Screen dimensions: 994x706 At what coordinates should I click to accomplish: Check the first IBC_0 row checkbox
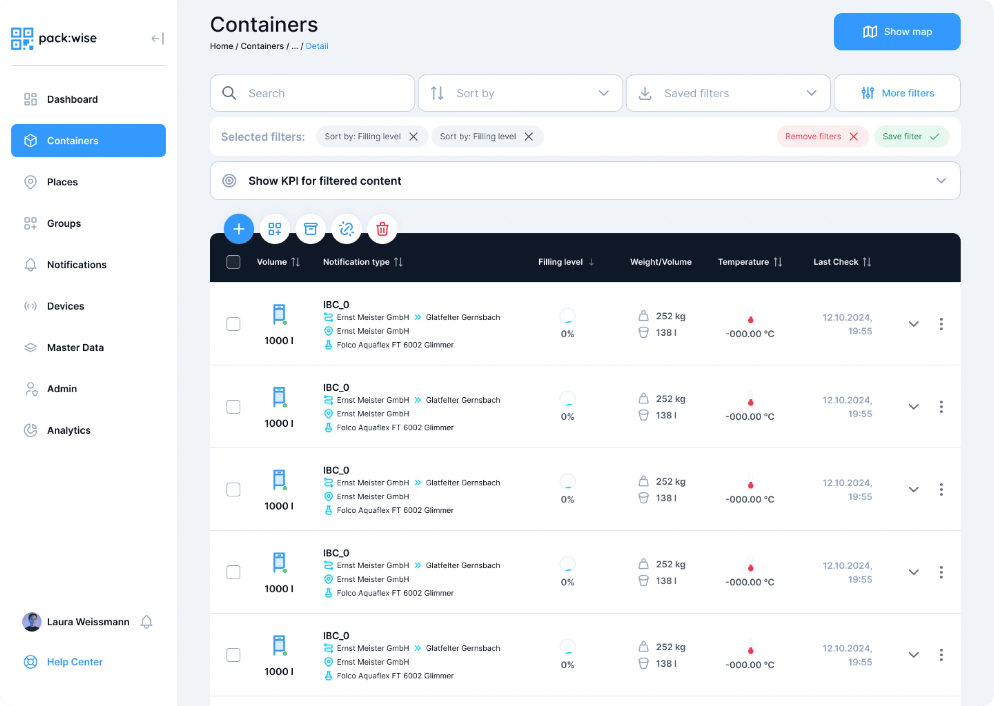234,324
